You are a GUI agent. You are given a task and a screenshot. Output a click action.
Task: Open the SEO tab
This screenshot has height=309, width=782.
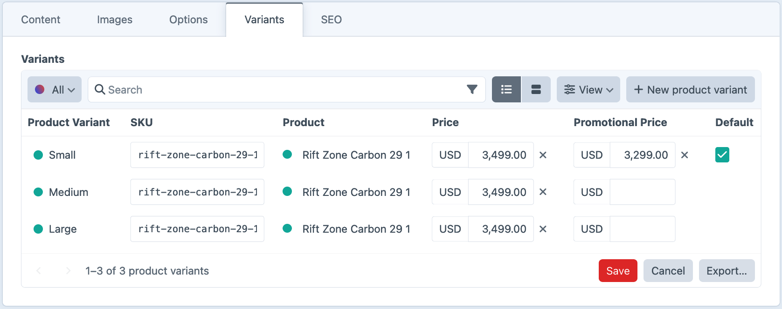pyautogui.click(x=331, y=20)
